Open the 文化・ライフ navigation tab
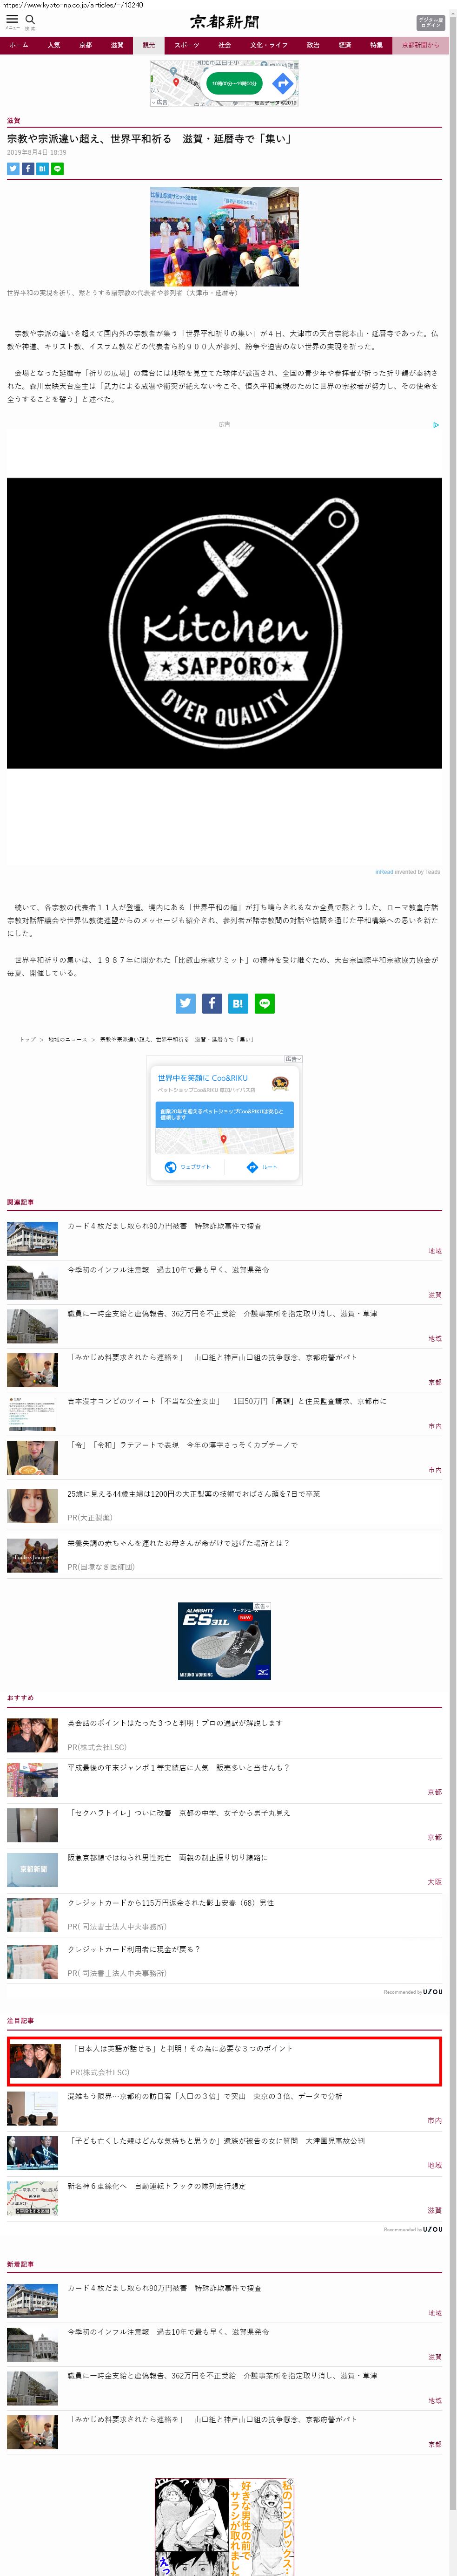The image size is (457, 2576). pyautogui.click(x=268, y=45)
